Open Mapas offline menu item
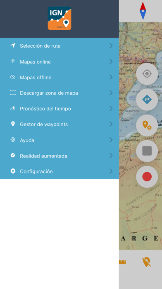The height and width of the screenshot is (289, 162). click(60, 77)
